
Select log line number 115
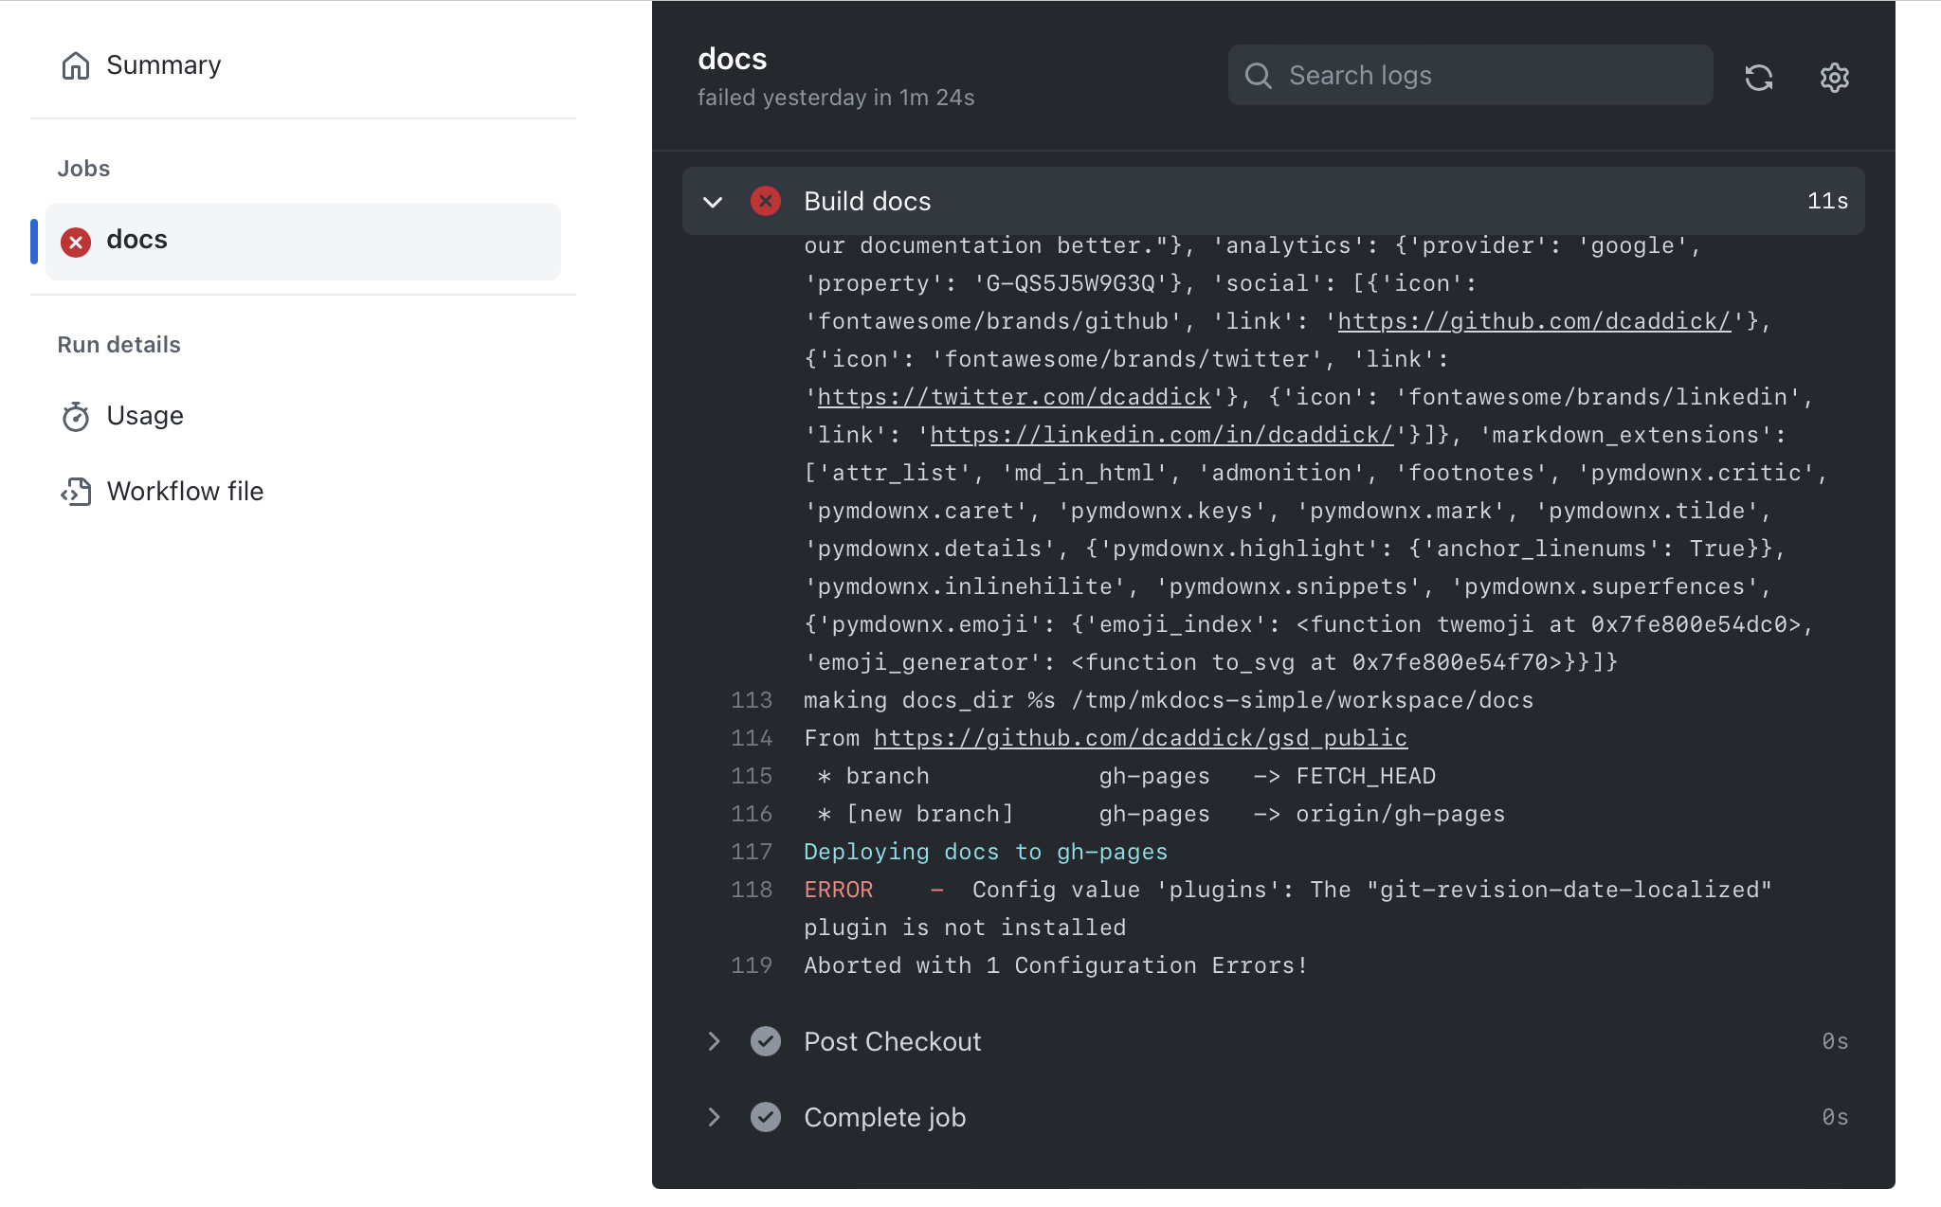point(752,776)
